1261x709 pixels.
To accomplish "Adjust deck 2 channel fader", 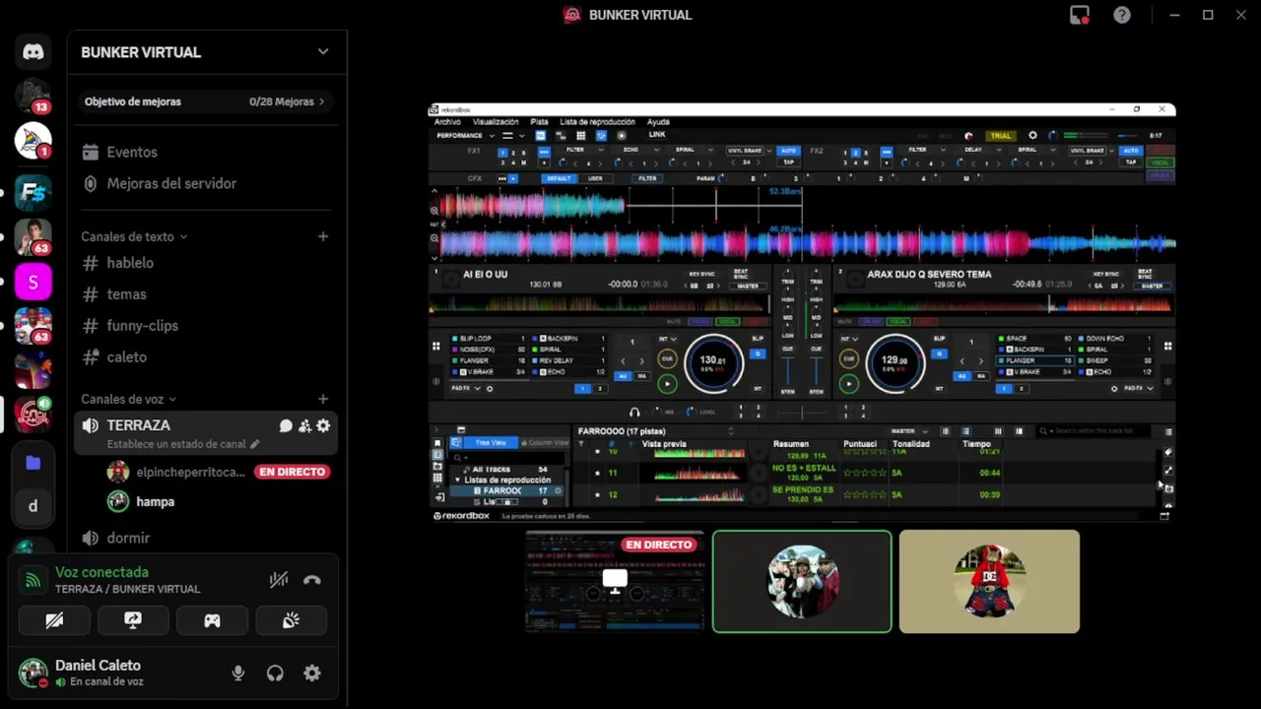I will pos(816,371).
